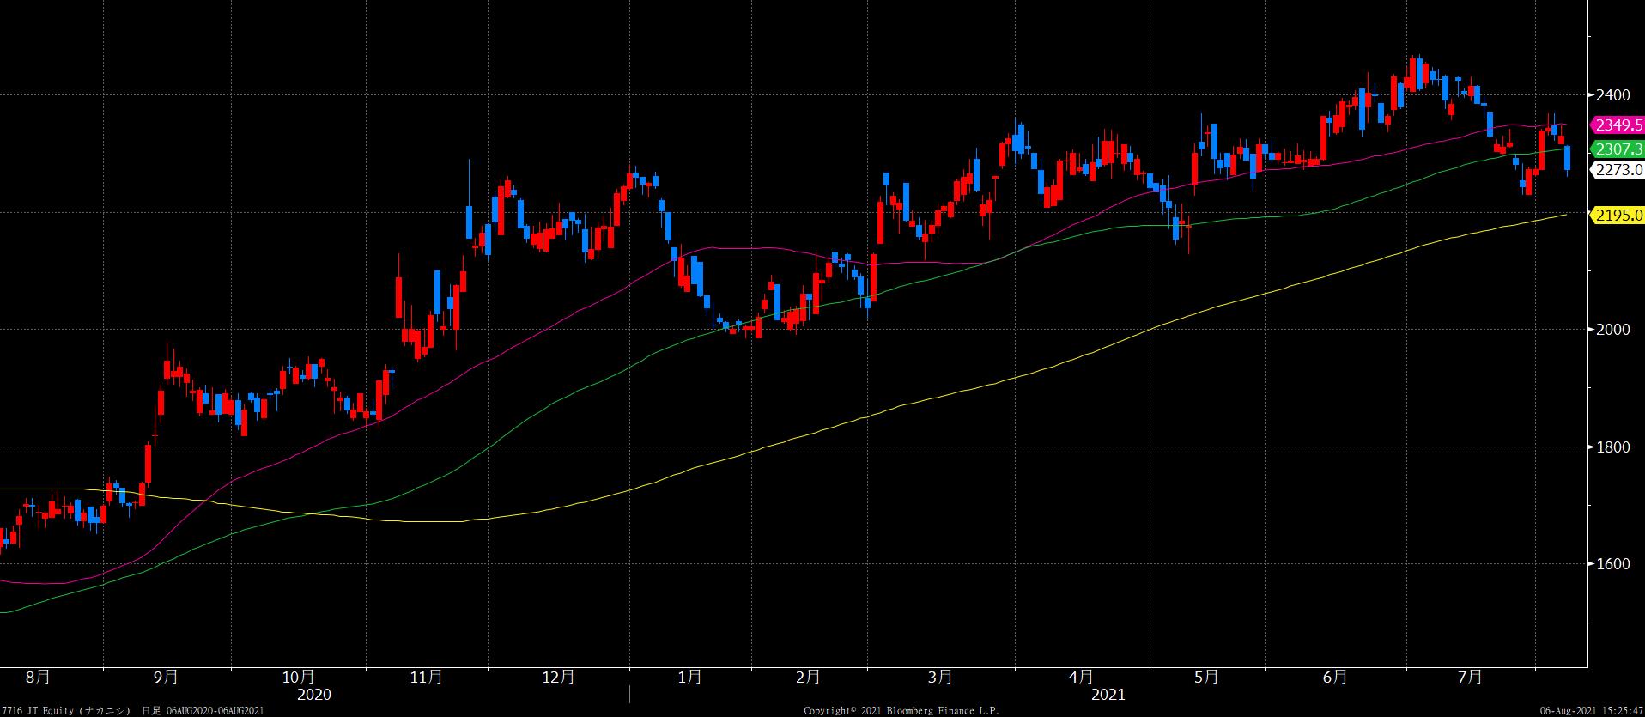Click the 8月 month label on time axis

pyautogui.click(x=38, y=678)
